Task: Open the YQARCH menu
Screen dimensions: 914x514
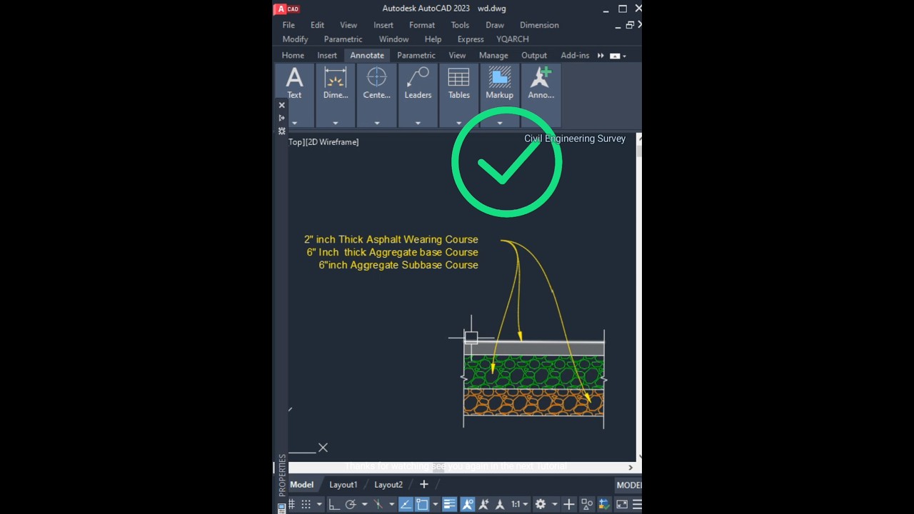Action: [x=513, y=39]
